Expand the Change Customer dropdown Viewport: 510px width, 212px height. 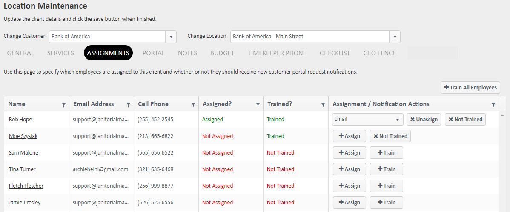(171, 37)
